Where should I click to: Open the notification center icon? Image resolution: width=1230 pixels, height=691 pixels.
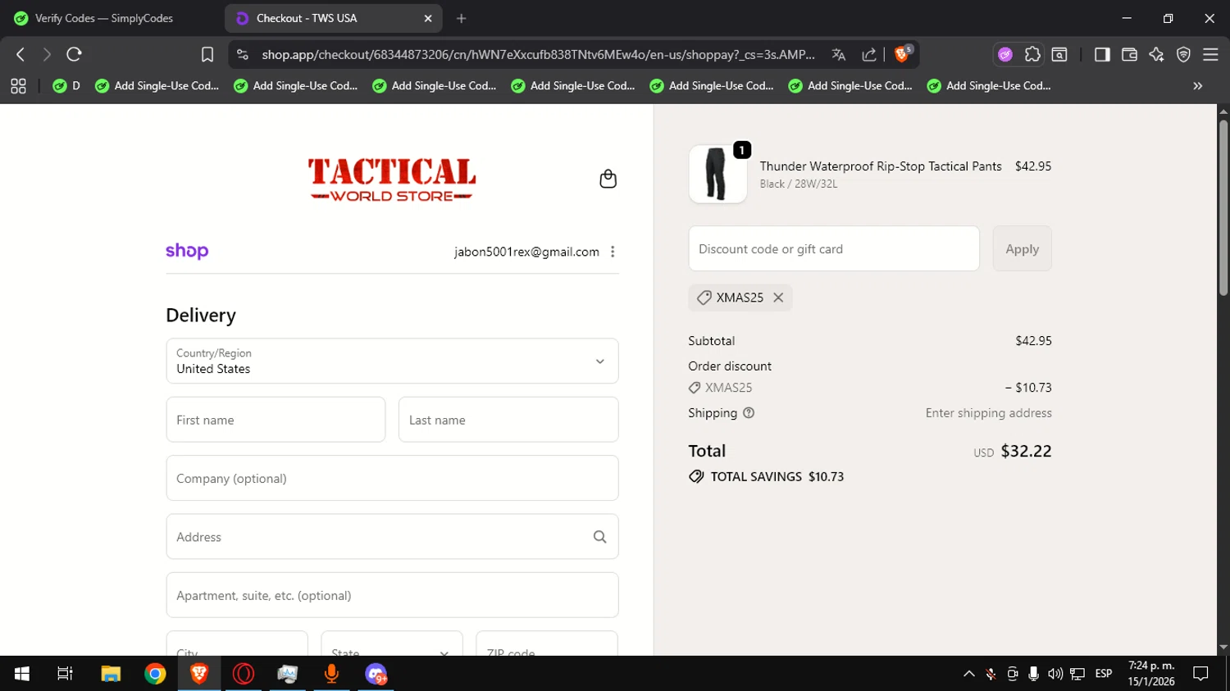click(x=1200, y=674)
